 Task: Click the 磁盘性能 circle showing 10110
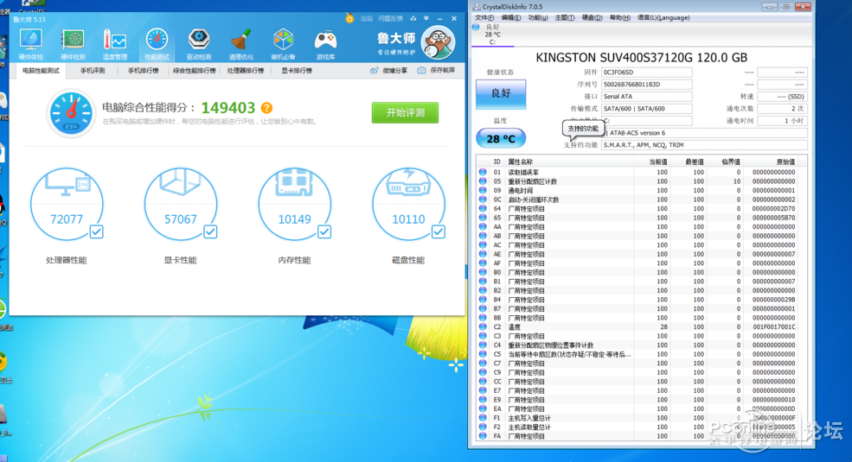pyautogui.click(x=408, y=204)
